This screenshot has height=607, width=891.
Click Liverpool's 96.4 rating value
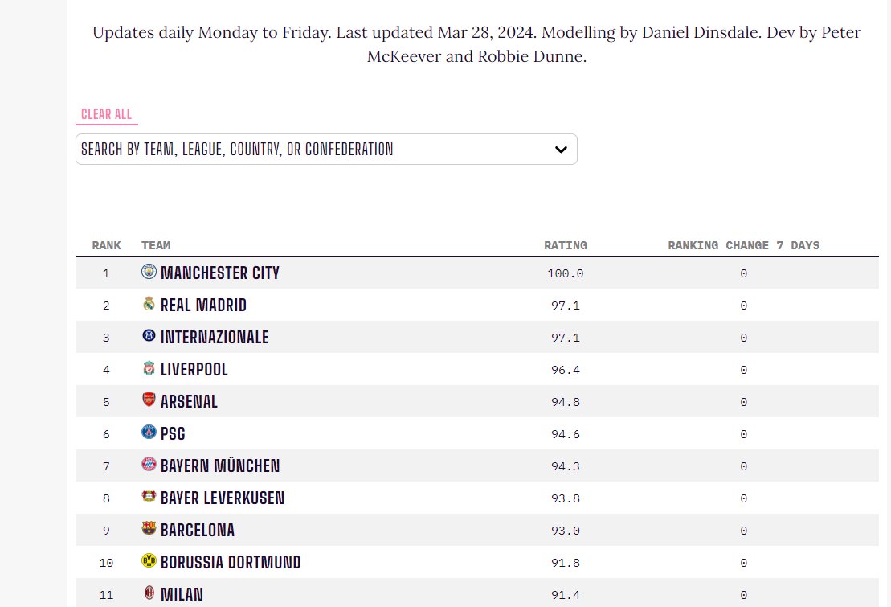coord(566,370)
